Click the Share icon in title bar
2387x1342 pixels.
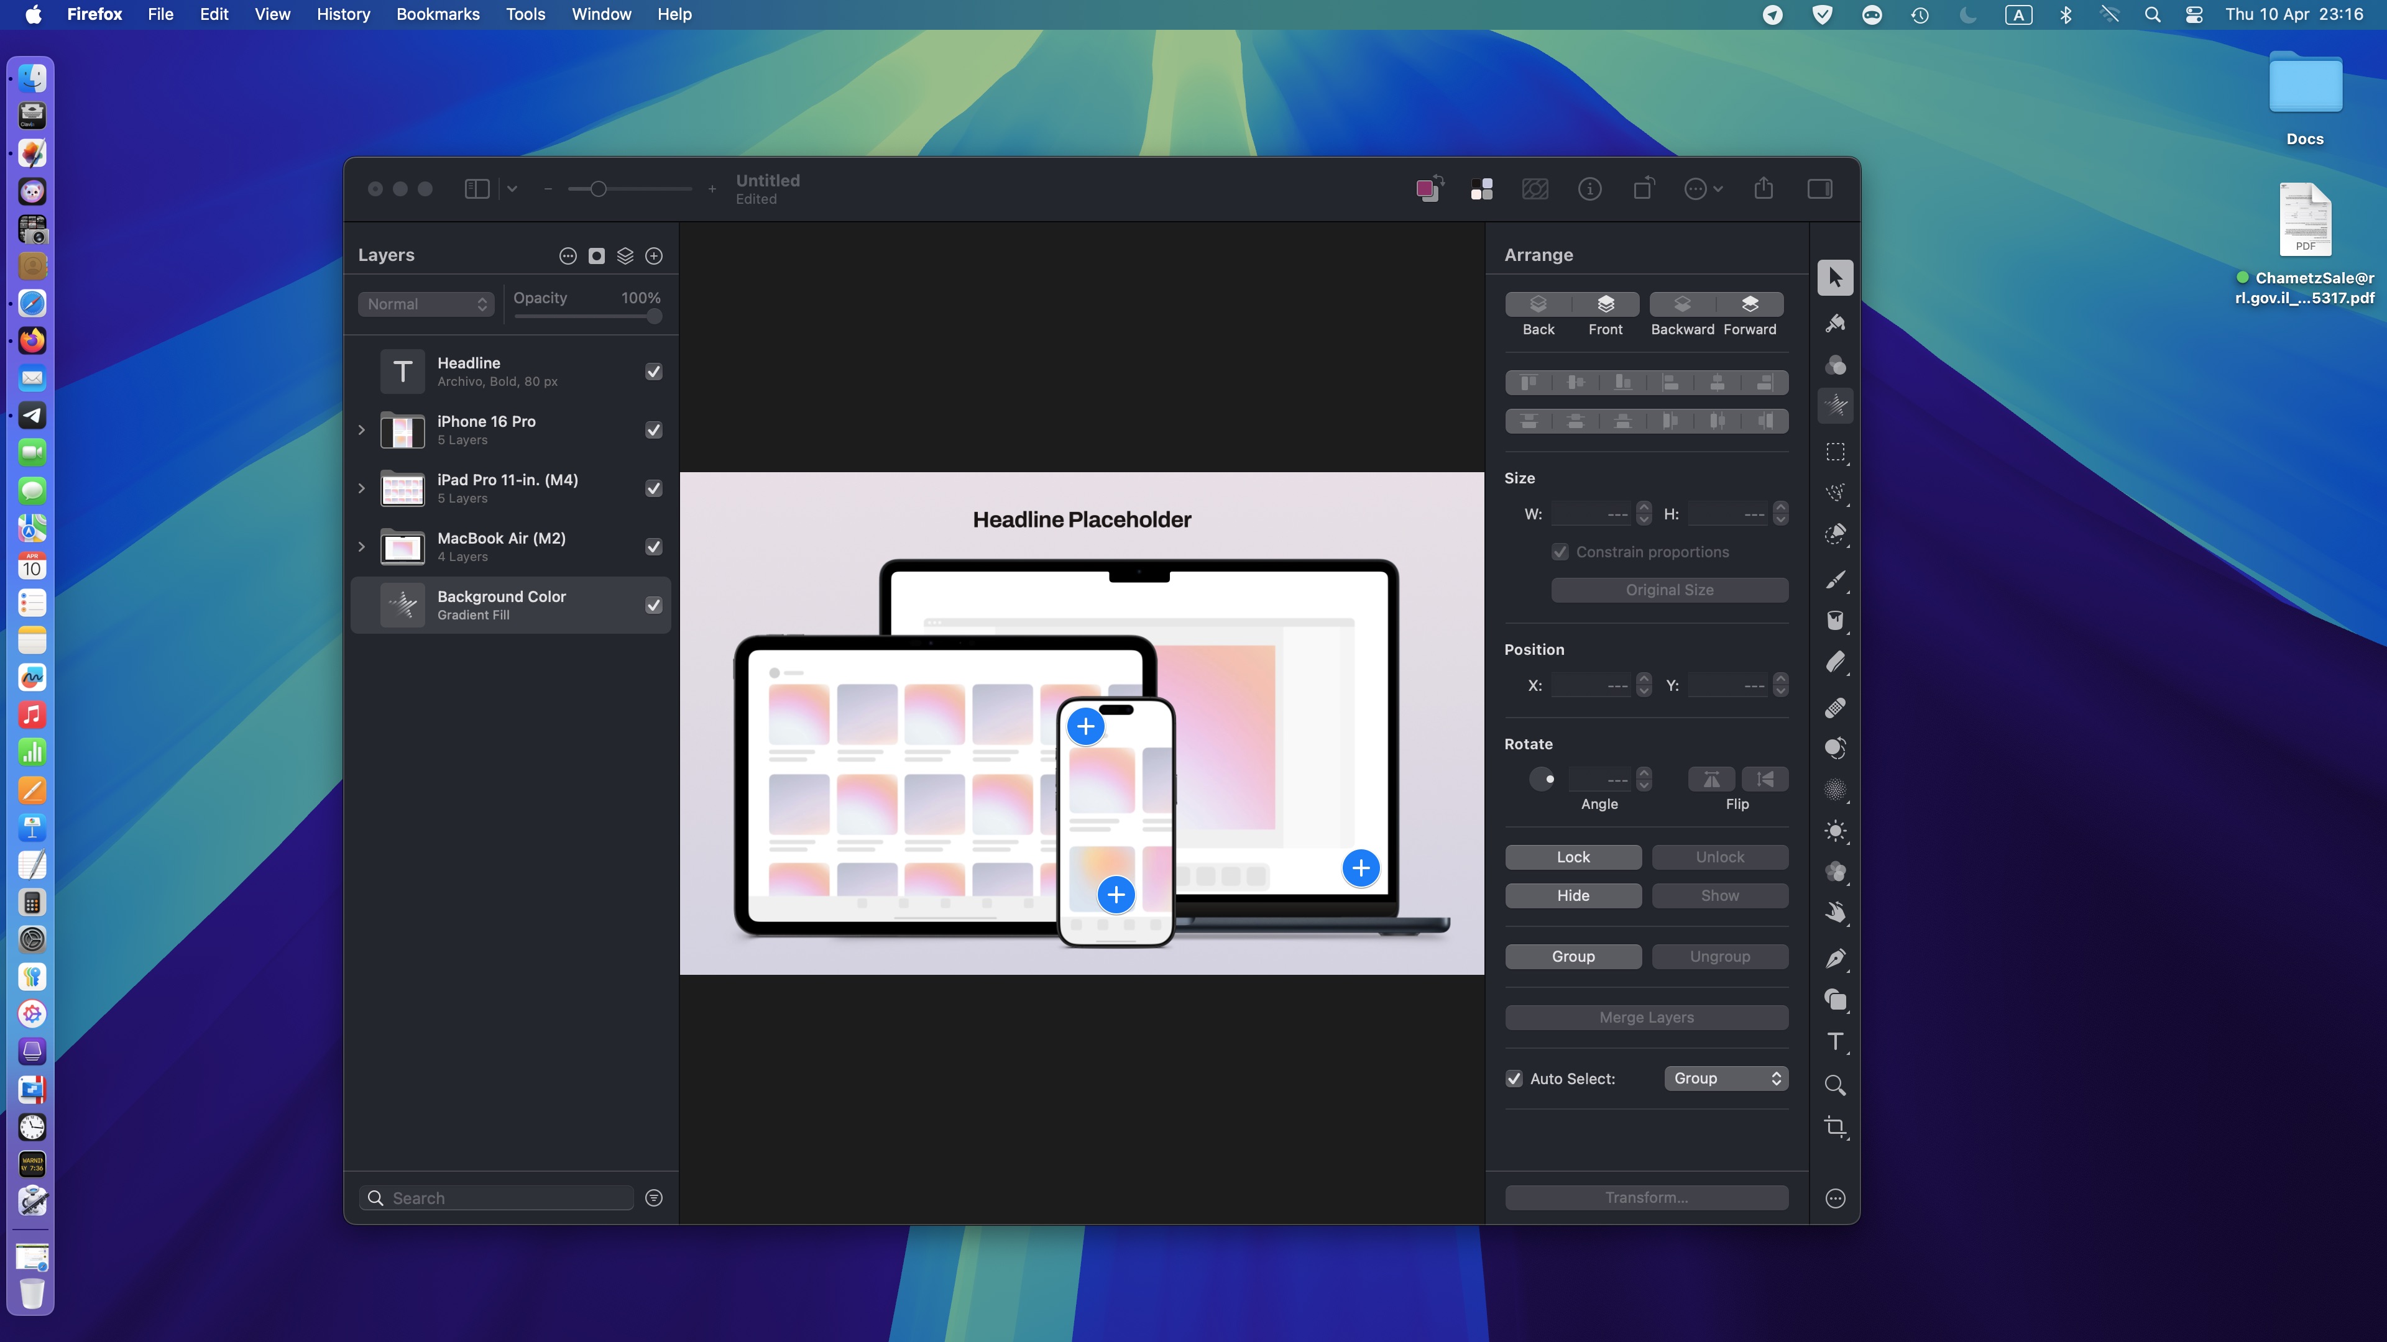point(1764,189)
